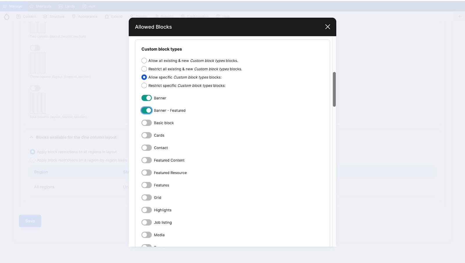Disable the Banner toggle
The height and width of the screenshot is (263, 465).
tap(146, 98)
